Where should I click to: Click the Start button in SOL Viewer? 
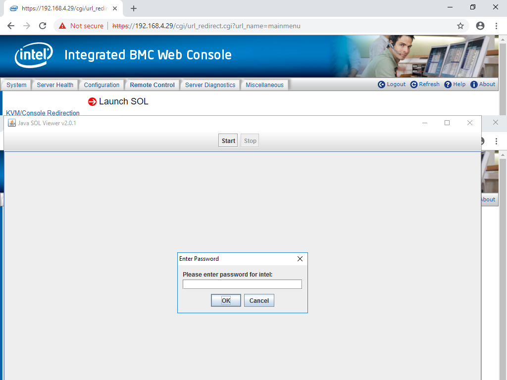tap(228, 141)
